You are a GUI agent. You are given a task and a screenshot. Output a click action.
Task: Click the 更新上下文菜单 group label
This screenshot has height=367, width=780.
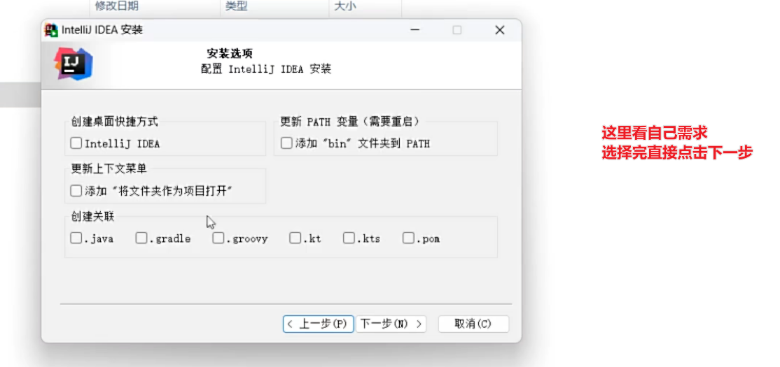[109, 169]
